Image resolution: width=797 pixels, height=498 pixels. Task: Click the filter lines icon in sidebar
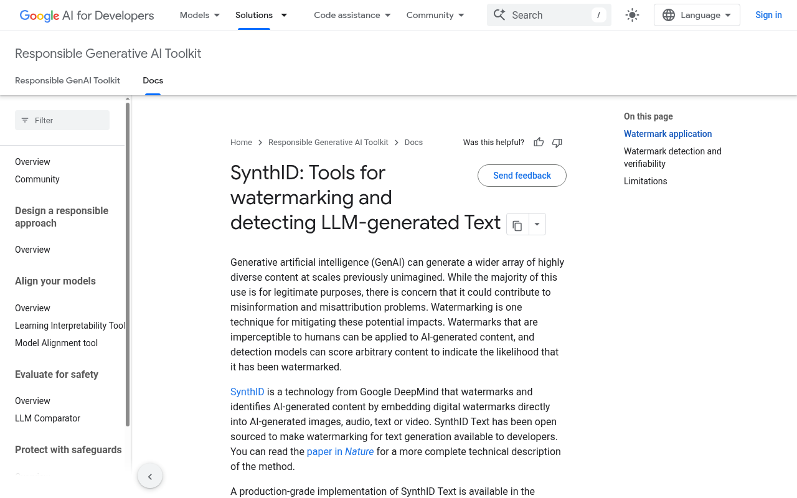pyautogui.click(x=25, y=120)
